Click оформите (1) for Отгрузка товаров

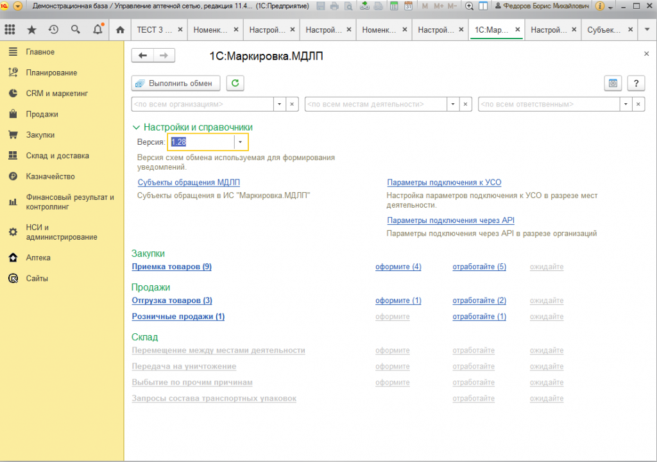click(x=398, y=301)
